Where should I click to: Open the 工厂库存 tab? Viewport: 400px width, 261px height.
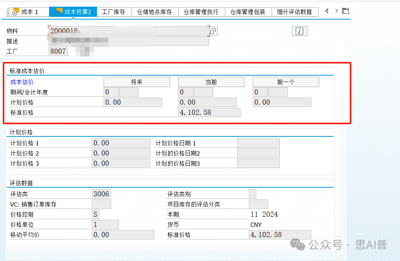pyautogui.click(x=113, y=12)
